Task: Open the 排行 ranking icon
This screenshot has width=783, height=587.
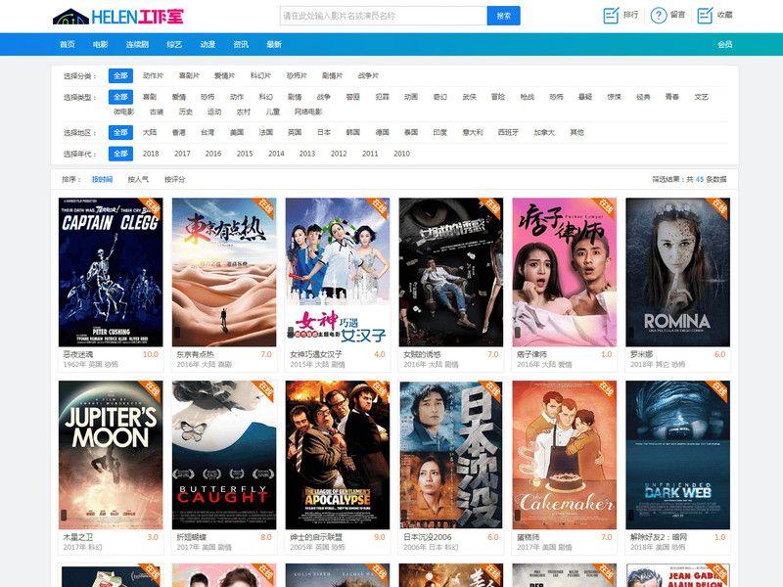Action: point(611,16)
